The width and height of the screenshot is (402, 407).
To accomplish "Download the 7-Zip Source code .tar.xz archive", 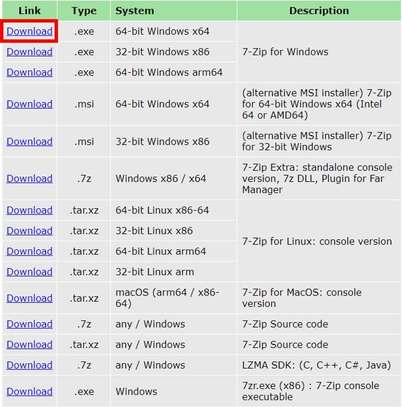I will [30, 345].
